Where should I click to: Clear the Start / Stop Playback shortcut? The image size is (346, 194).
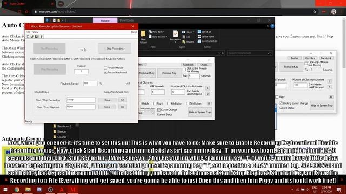123,107
